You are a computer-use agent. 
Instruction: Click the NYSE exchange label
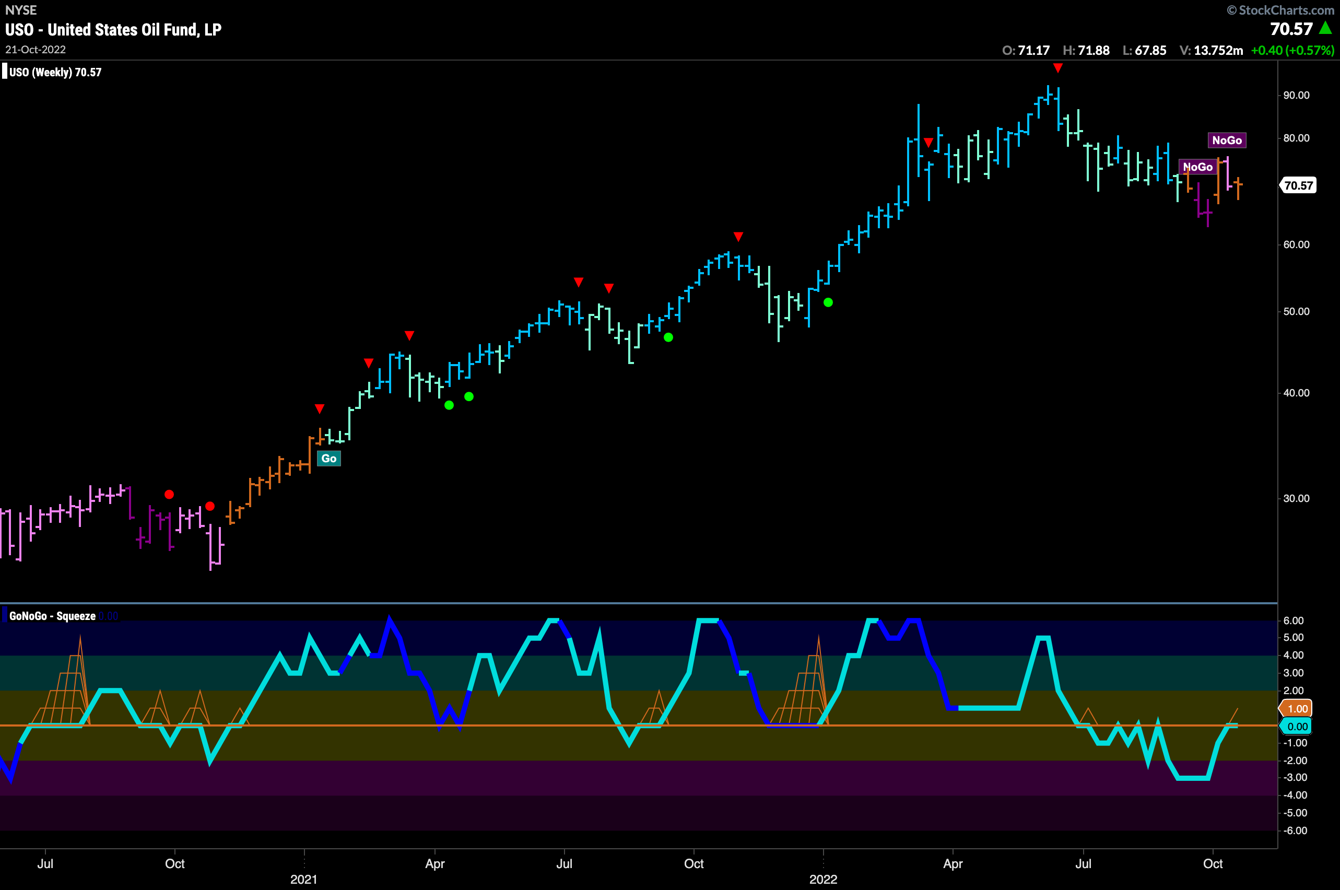(x=21, y=10)
